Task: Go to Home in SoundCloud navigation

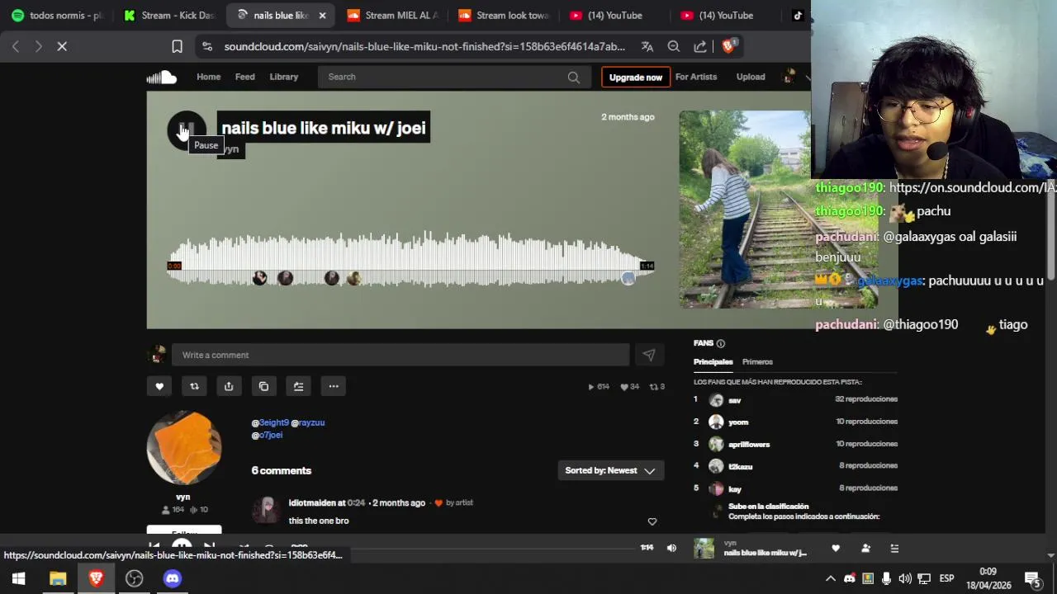Action: click(x=208, y=77)
